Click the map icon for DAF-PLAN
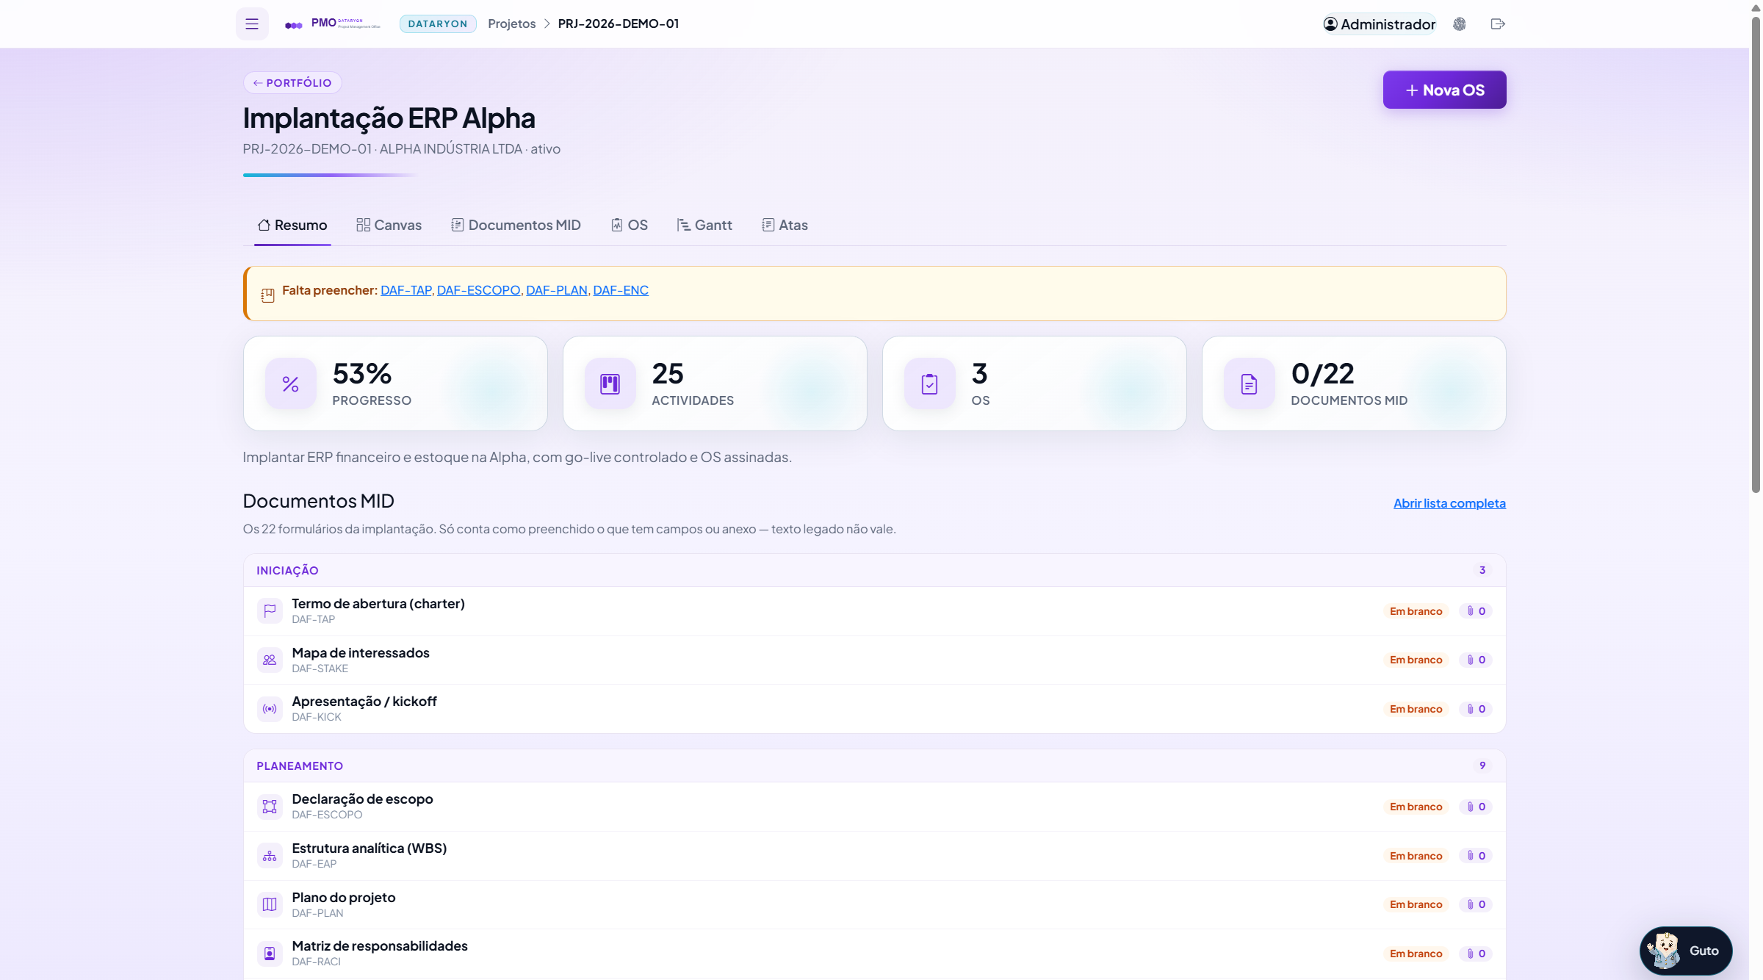1763x980 pixels. [270, 904]
